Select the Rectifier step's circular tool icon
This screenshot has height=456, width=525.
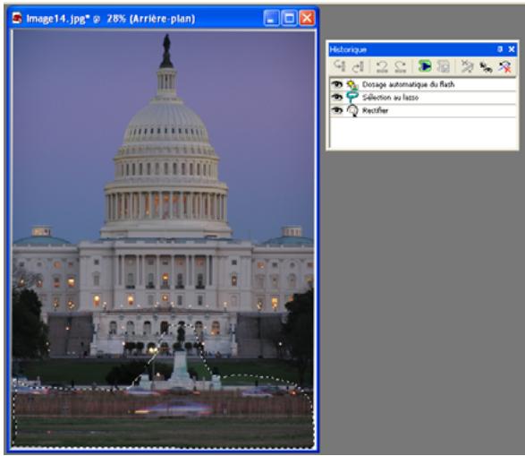(351, 111)
